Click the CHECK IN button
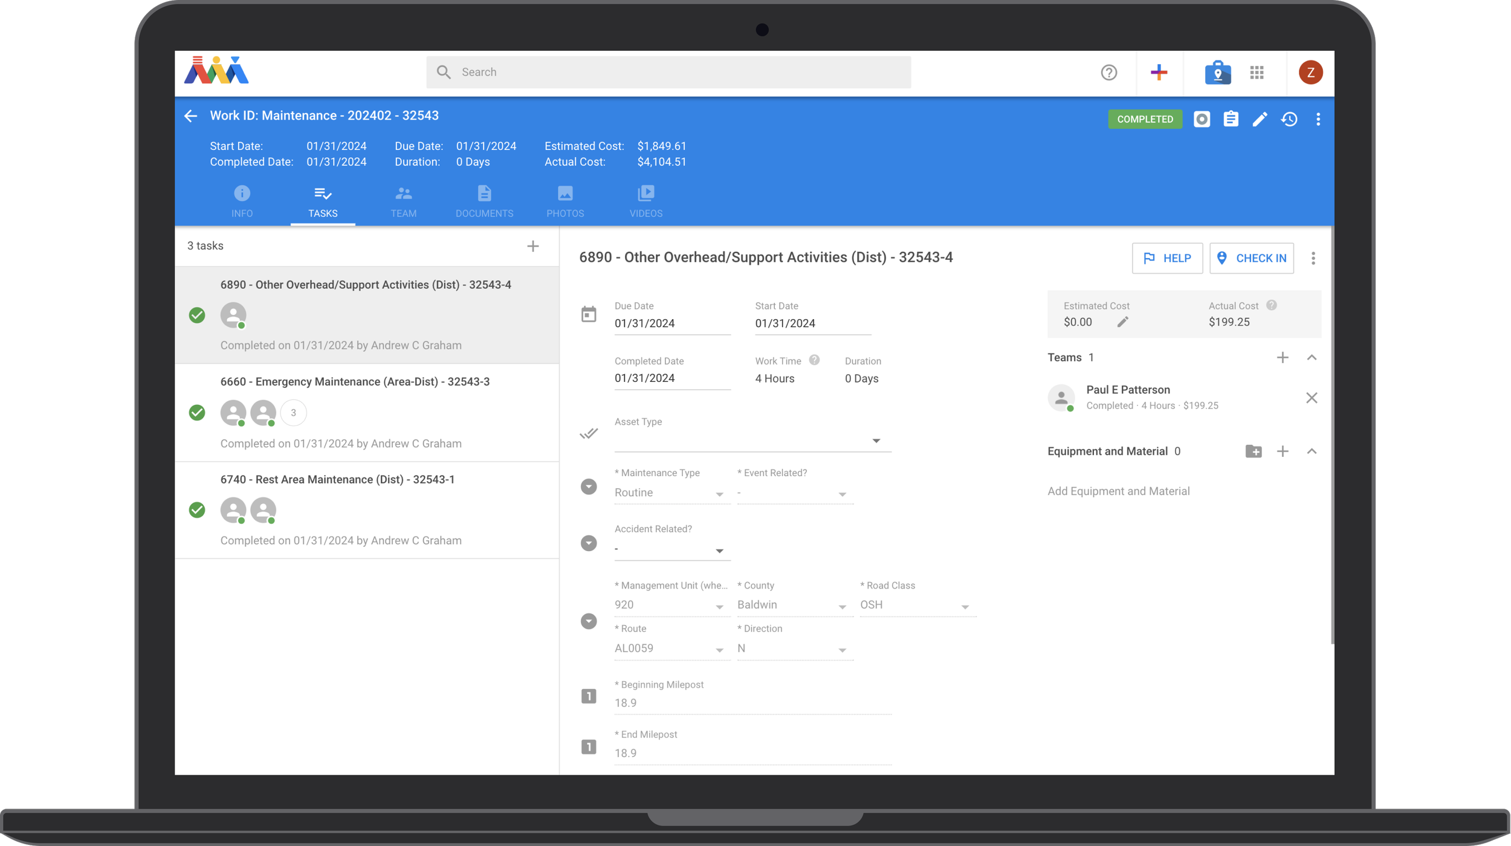1511x846 pixels. (x=1251, y=259)
